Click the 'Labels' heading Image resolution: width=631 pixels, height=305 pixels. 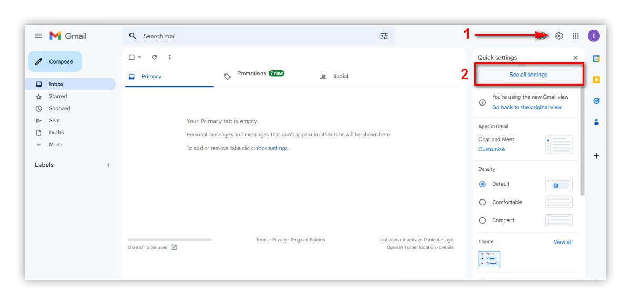(x=44, y=165)
